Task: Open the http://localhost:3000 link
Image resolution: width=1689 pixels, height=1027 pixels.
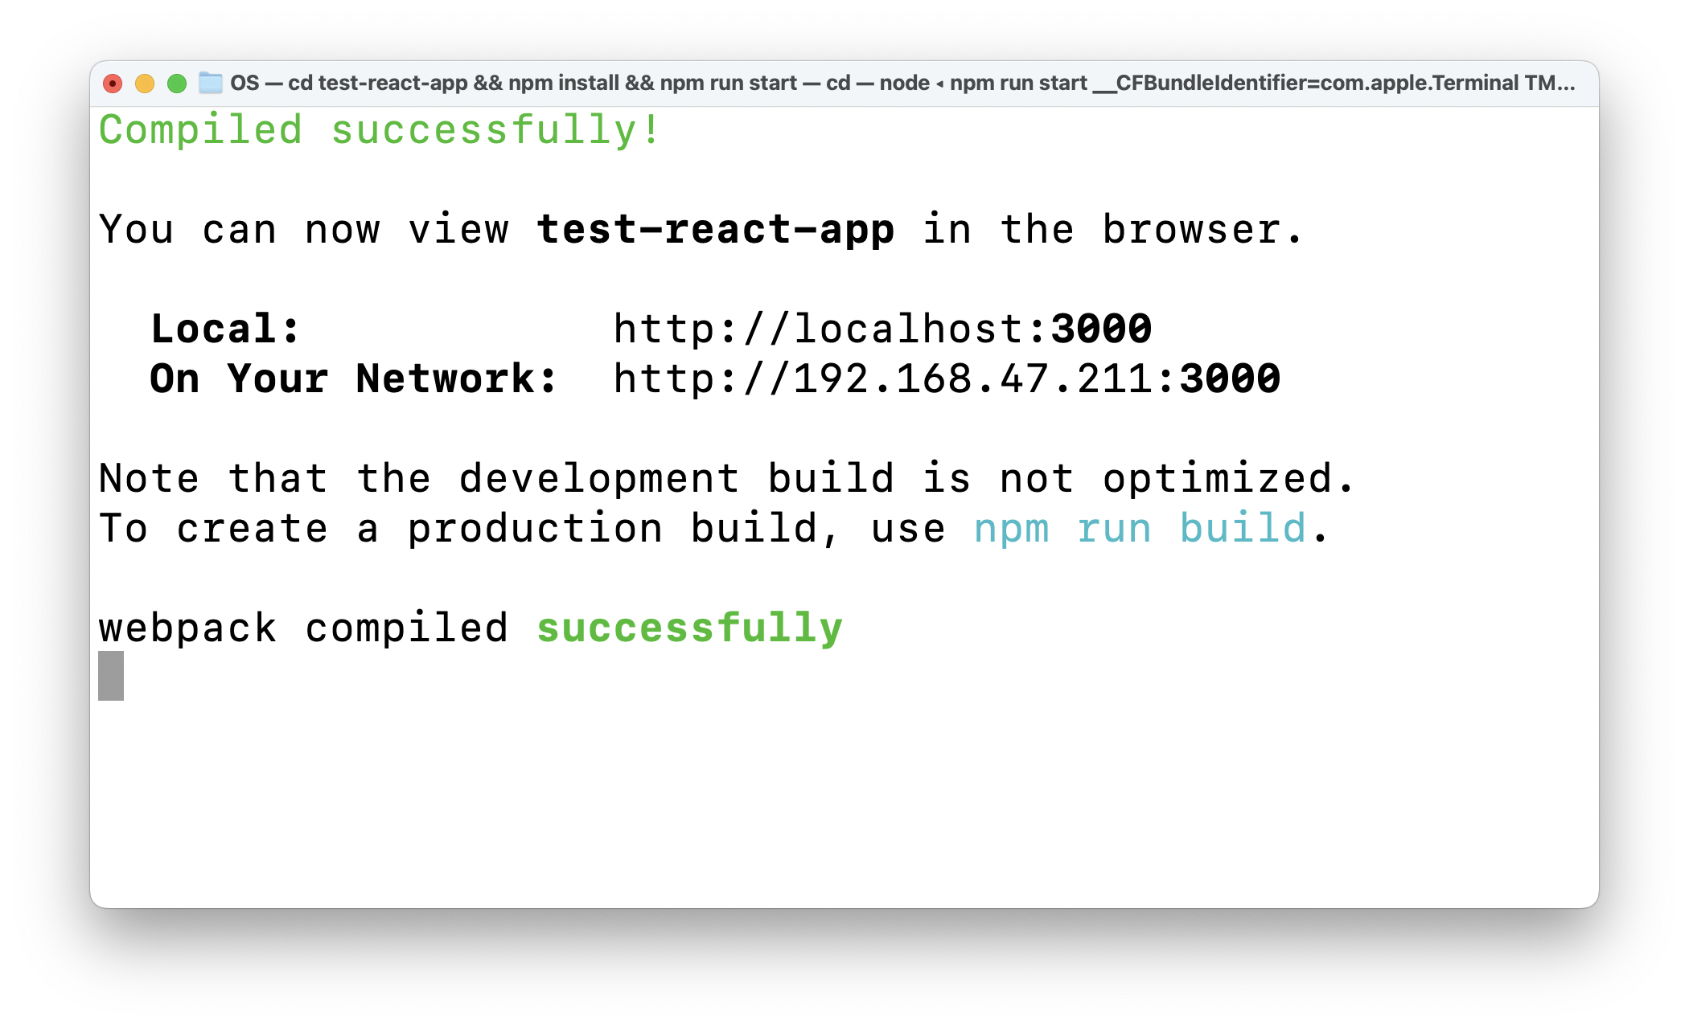Action: point(881,328)
